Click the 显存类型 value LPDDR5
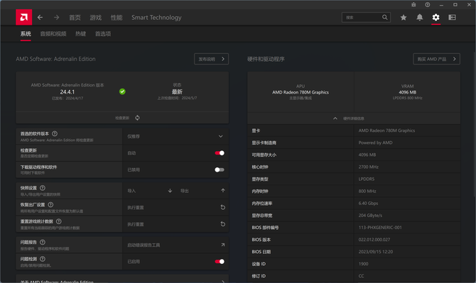Screen dimensions: 476x283 click(367, 179)
